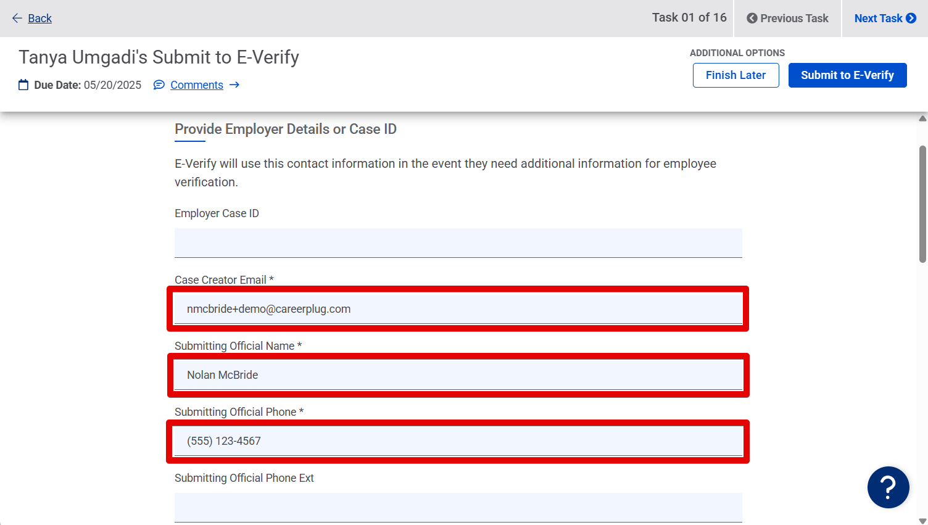The width and height of the screenshot is (928, 525).
Task: Open the Comments link
Action: tap(196, 85)
